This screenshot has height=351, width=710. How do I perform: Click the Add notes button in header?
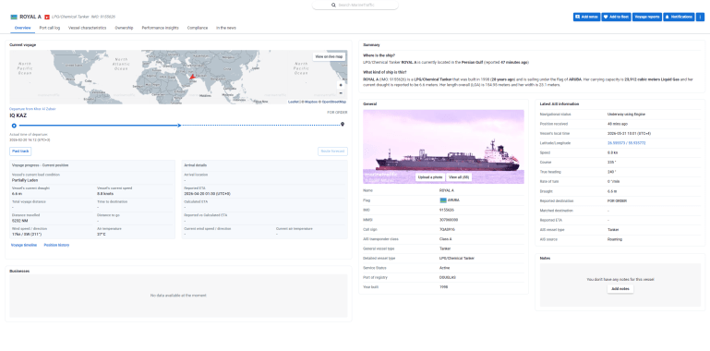pos(586,17)
